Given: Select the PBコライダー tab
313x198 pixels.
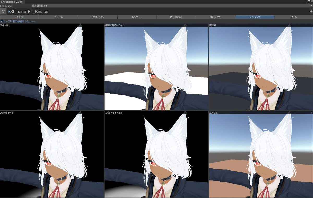Looking at the screenshot, I should (x=215, y=17).
